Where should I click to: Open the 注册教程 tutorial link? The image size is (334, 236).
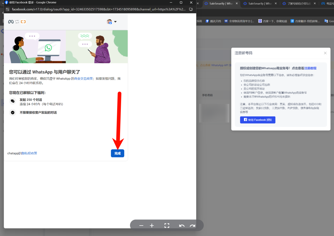click(x=310, y=68)
